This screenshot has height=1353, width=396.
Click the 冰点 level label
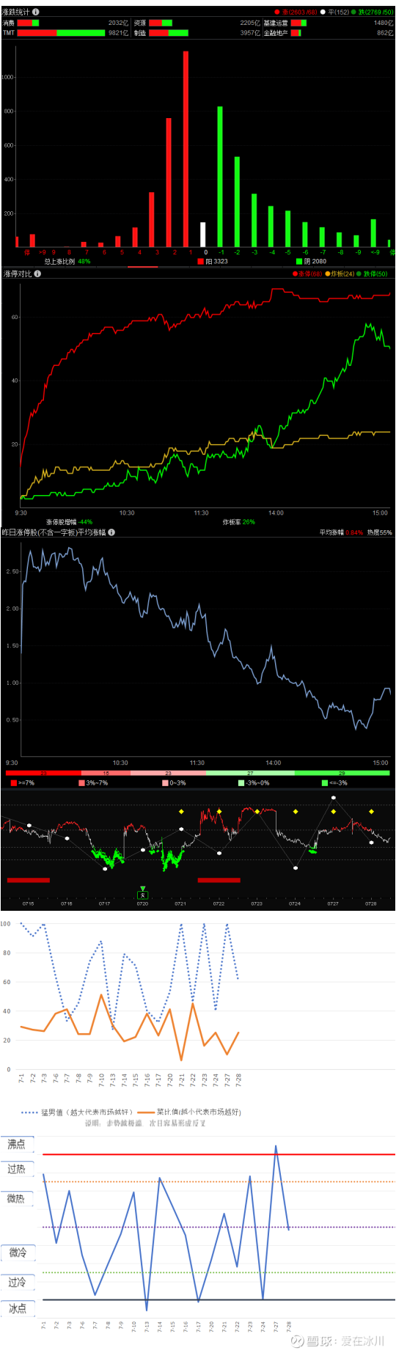point(17,1308)
